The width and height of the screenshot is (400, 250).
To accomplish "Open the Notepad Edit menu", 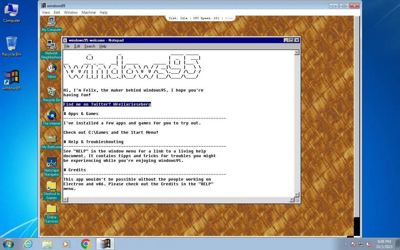I will (x=77, y=46).
